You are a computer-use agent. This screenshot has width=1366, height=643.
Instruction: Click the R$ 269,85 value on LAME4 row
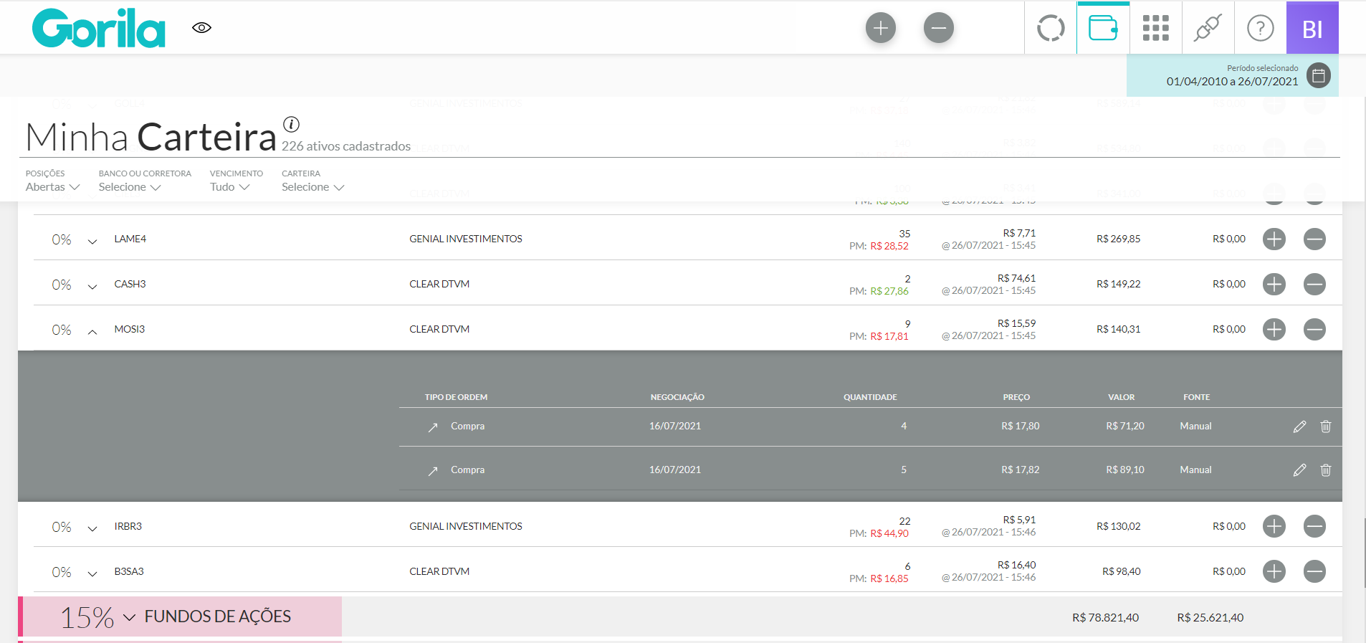click(1118, 239)
